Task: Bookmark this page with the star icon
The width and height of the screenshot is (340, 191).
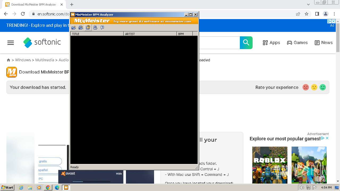Action: 307,14
